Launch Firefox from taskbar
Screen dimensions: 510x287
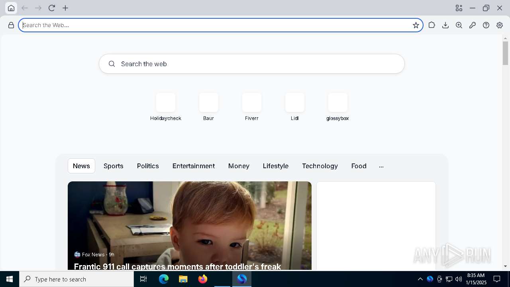coord(203,279)
